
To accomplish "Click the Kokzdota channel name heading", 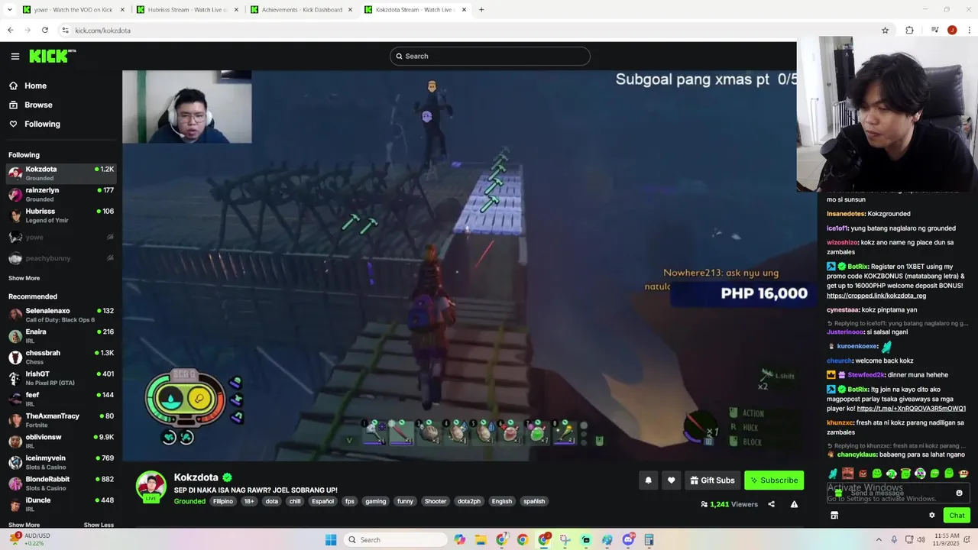I will (x=196, y=477).
